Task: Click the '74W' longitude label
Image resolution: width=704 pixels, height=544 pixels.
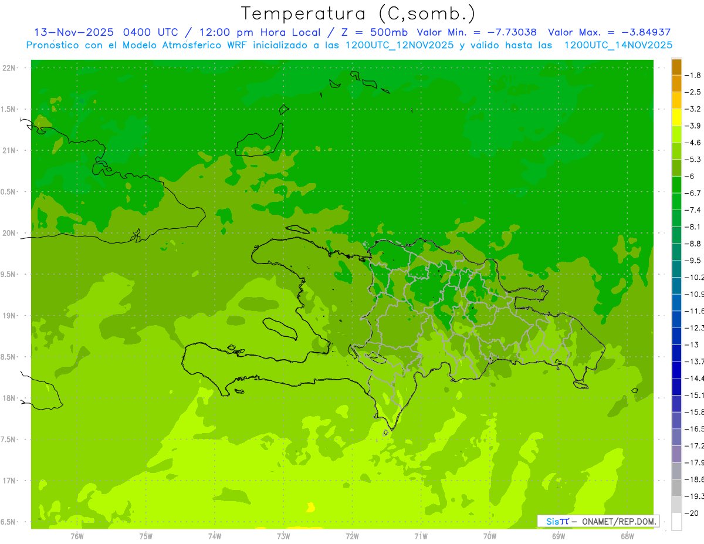Action: click(214, 536)
